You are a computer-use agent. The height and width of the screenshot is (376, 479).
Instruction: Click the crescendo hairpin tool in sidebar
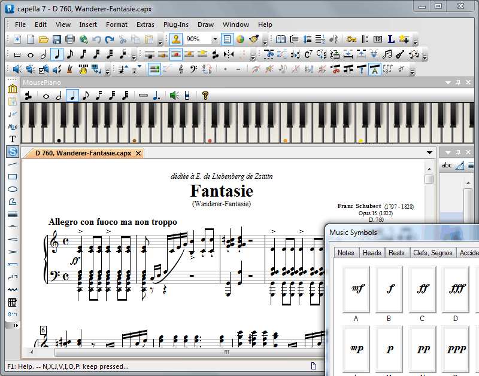pos(12,239)
